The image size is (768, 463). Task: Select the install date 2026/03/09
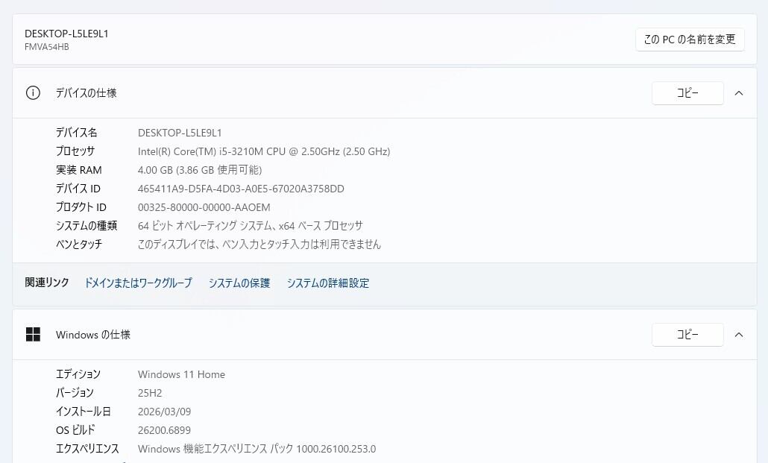click(165, 412)
